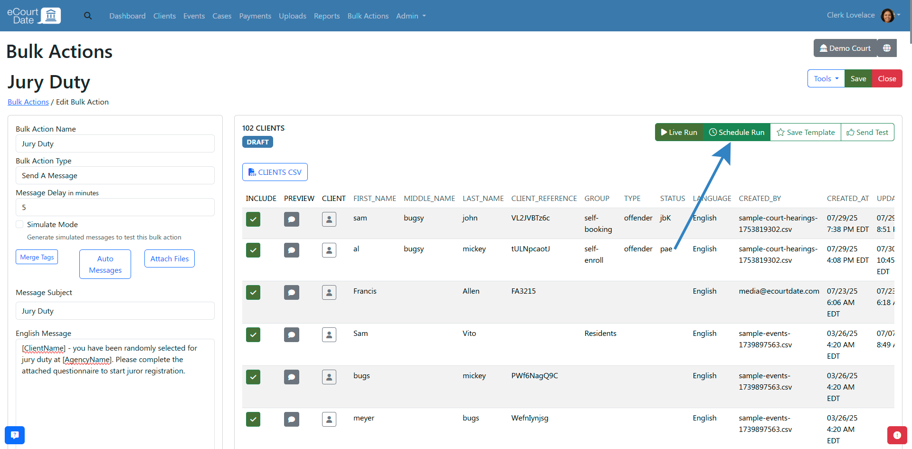The image size is (912, 449).
Task: Click the DRAFT status badge
Action: coord(257,142)
